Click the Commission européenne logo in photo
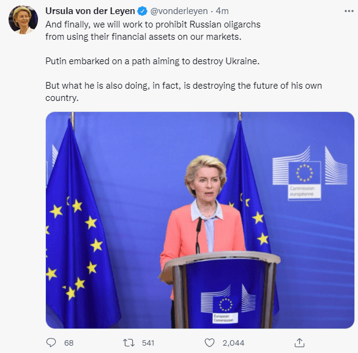The width and height of the screenshot is (358, 353). click(x=310, y=173)
